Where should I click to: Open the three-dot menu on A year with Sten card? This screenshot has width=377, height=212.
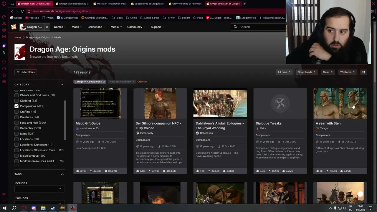[363, 93]
